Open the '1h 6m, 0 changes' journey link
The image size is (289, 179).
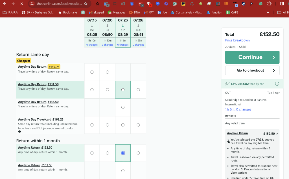(x=238, y=109)
